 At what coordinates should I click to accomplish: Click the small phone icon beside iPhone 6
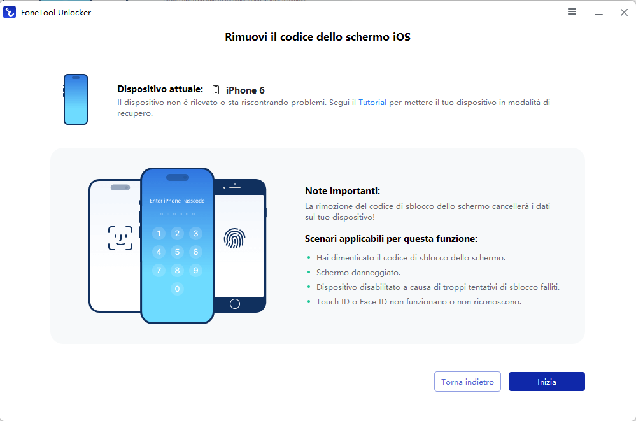tap(216, 90)
